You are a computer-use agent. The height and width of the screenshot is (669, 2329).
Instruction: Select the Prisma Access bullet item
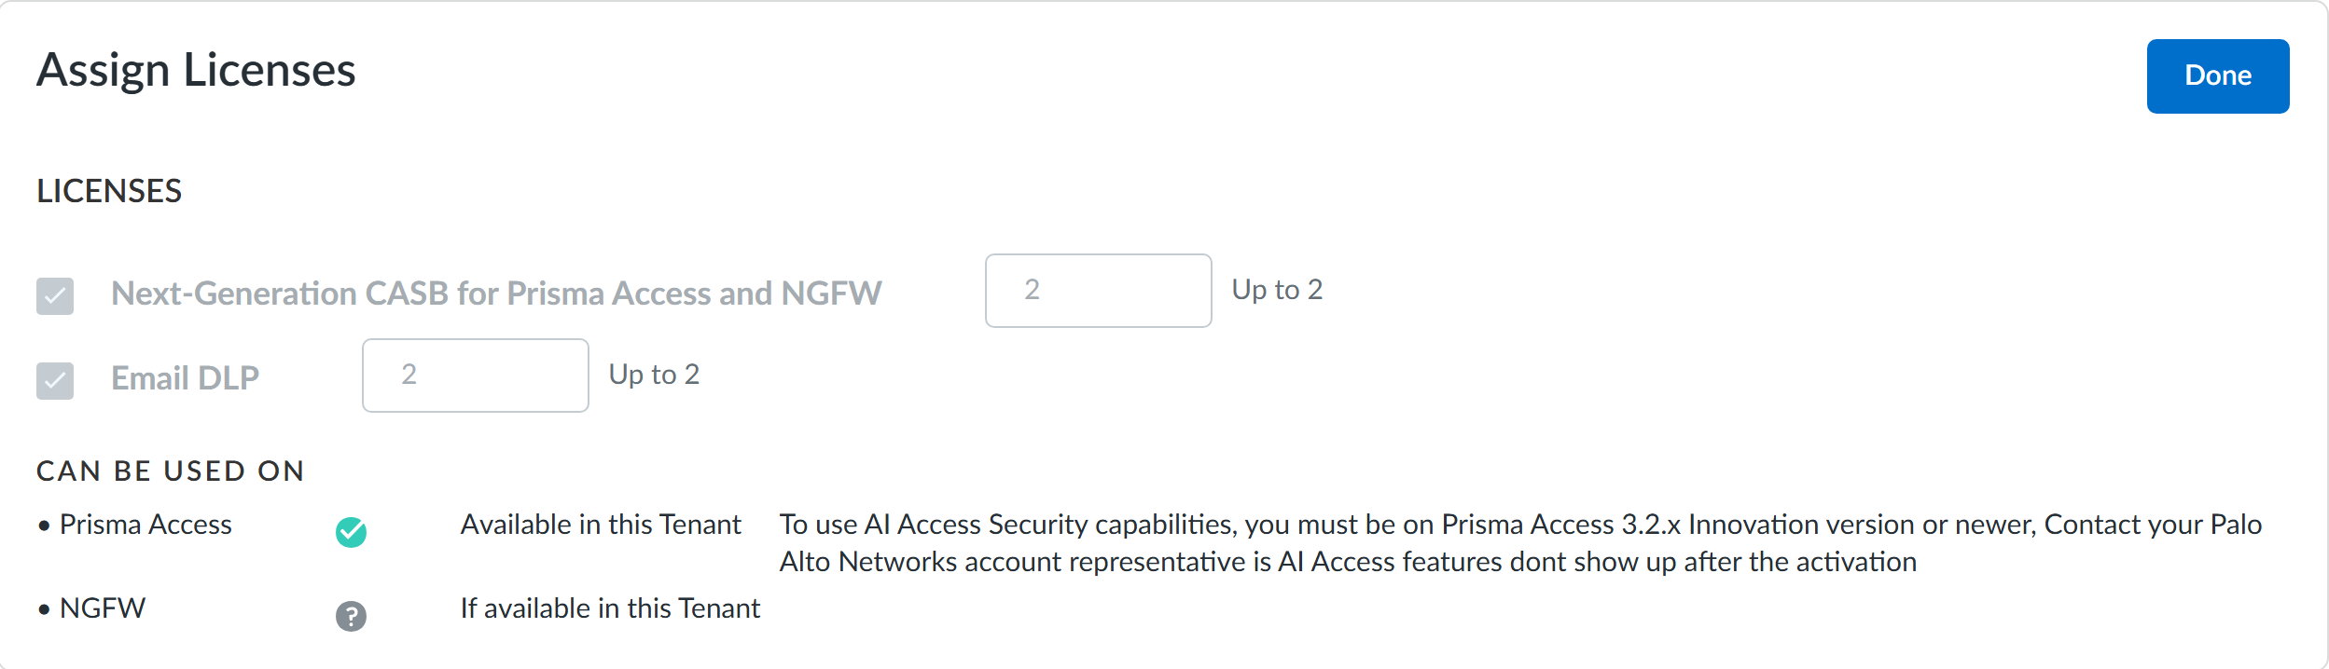(146, 525)
